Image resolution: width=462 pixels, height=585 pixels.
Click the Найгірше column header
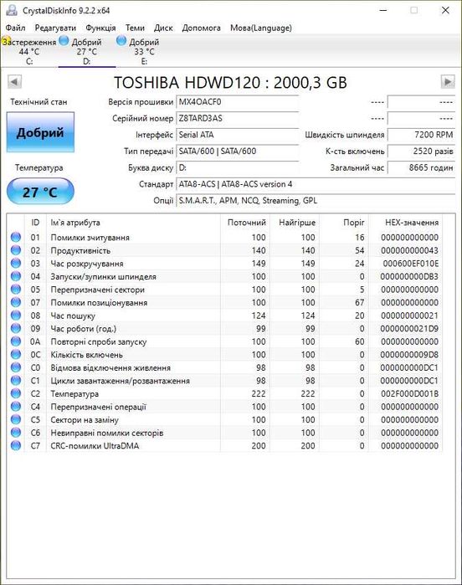[295, 223]
